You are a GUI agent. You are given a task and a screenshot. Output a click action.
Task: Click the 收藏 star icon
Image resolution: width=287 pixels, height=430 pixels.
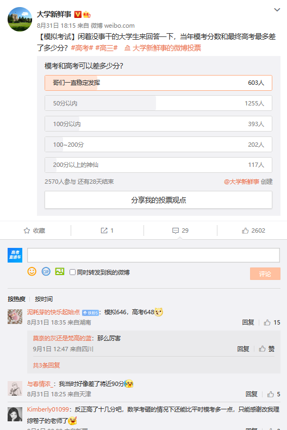27,230
